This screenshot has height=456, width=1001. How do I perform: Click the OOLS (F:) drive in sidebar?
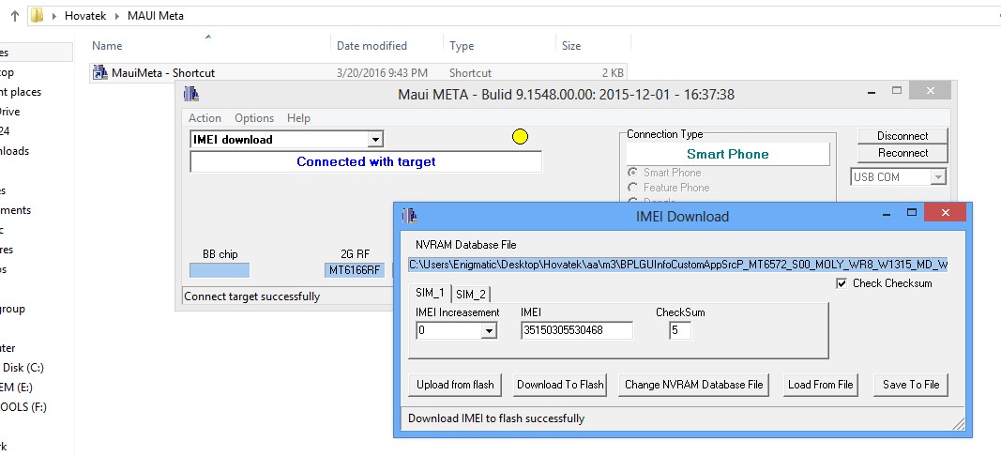click(23, 407)
